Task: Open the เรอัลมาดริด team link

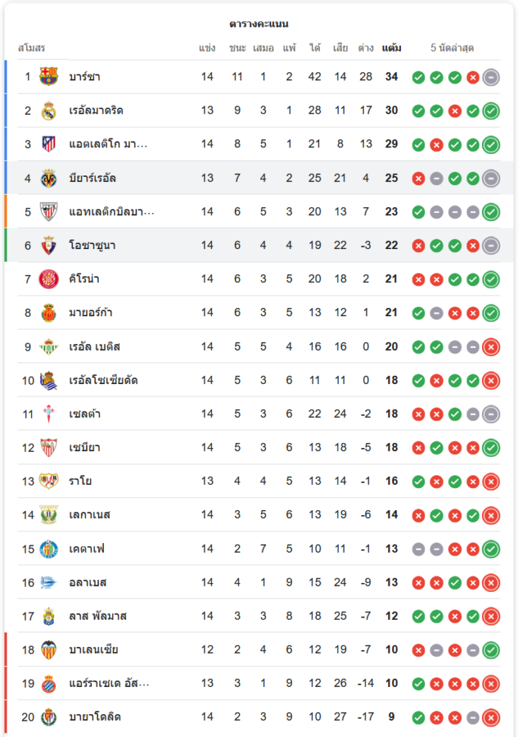Action: [96, 111]
